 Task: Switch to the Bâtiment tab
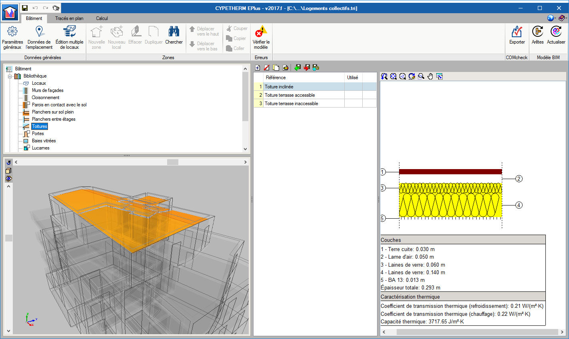tap(34, 18)
